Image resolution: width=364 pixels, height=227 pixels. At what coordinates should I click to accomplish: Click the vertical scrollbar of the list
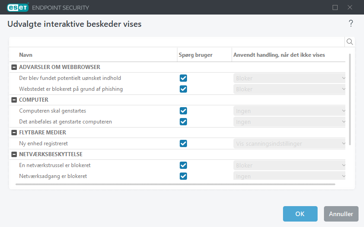pyautogui.click(x=349, y=99)
